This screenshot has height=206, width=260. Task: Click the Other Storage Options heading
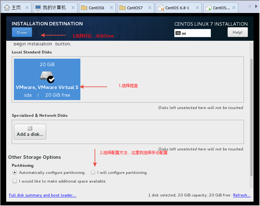35,157
